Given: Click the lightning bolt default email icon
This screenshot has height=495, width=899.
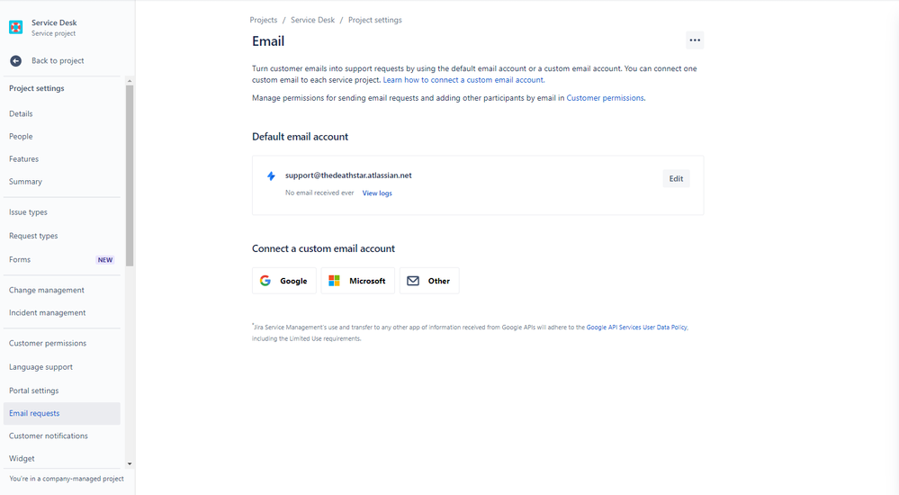Looking at the screenshot, I should (x=271, y=176).
